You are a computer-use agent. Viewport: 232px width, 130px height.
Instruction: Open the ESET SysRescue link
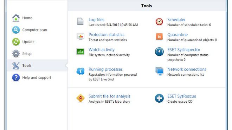pos(182,96)
